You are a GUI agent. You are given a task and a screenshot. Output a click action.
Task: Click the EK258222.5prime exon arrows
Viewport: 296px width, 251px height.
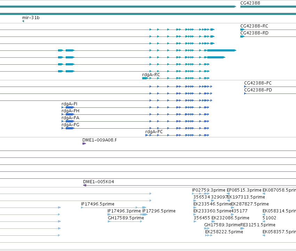coord(209,235)
